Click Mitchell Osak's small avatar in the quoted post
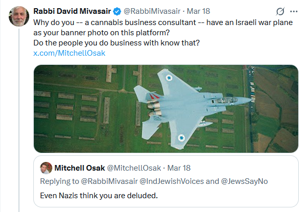The height and width of the screenshot is (212, 308). [x=46, y=168]
